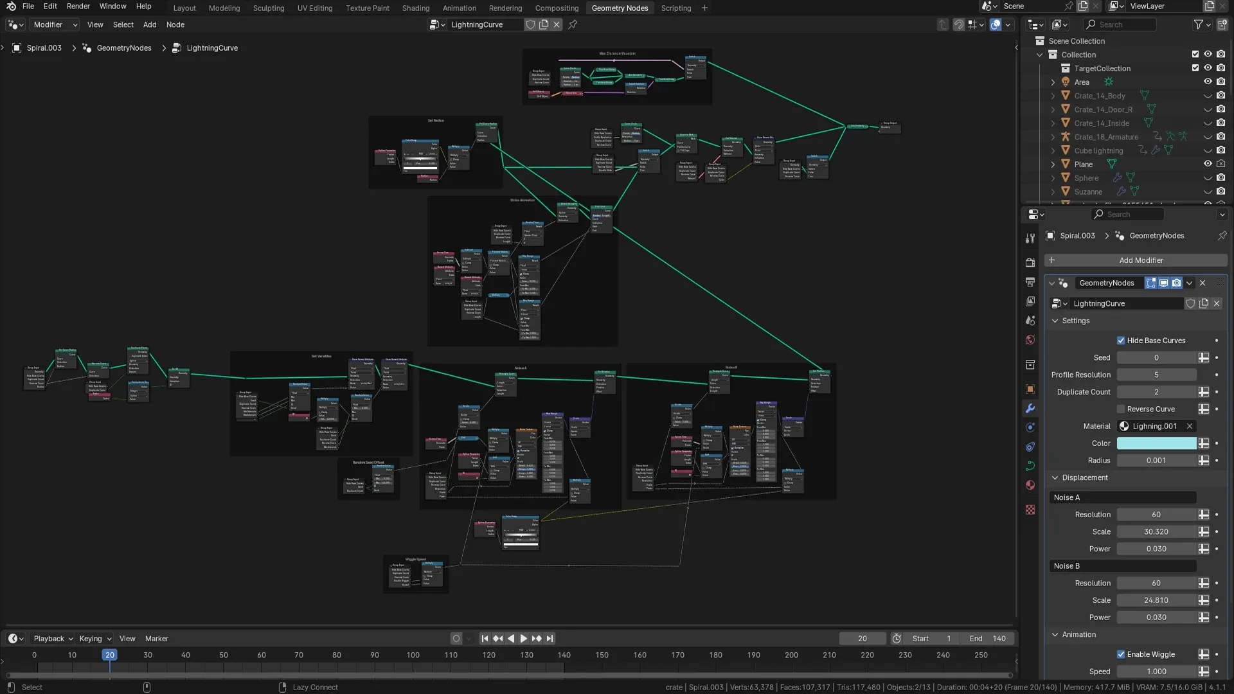Image resolution: width=1234 pixels, height=694 pixels.
Task: Expand the Crate_18_Armature tree item
Action: [1053, 136]
